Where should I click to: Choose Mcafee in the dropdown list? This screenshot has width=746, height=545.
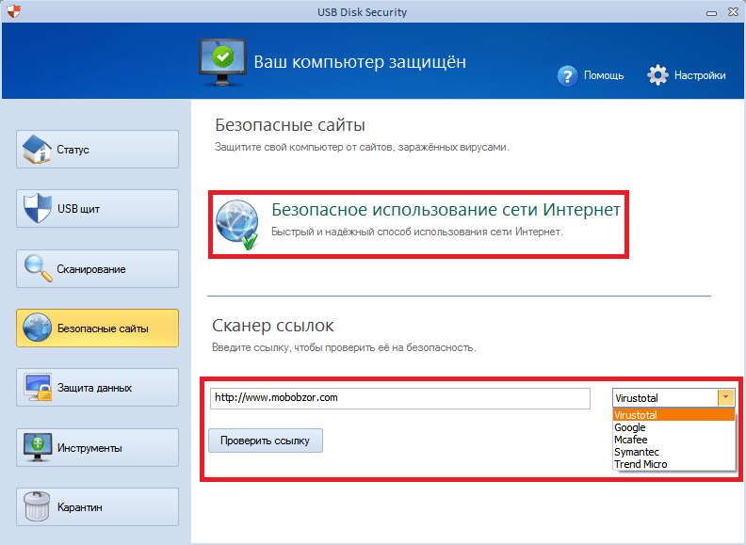click(673, 440)
